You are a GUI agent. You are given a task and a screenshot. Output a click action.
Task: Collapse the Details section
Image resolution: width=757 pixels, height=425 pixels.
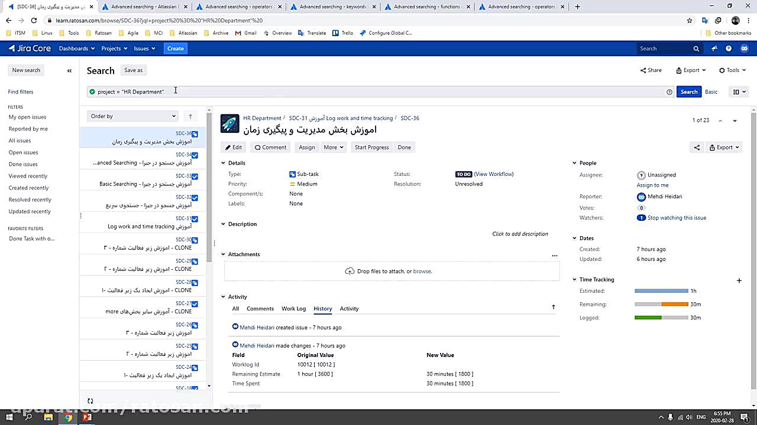click(224, 163)
